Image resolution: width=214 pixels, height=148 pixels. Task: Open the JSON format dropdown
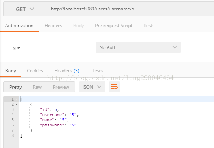[92, 87]
